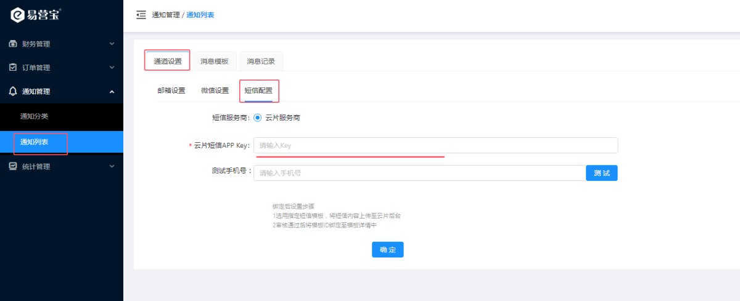
Task: Switch to the 消息模板 tab
Action: pos(214,62)
